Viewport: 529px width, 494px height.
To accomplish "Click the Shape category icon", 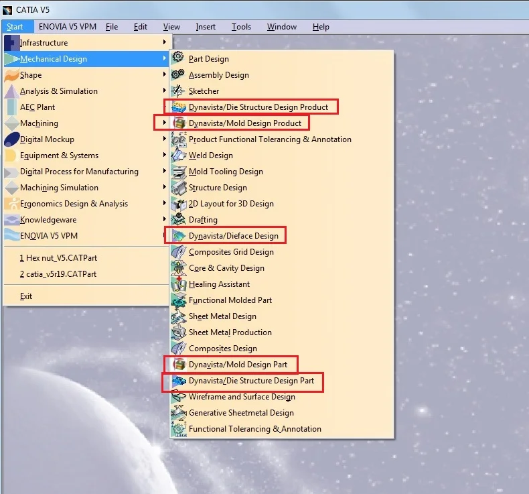I will click(12, 75).
